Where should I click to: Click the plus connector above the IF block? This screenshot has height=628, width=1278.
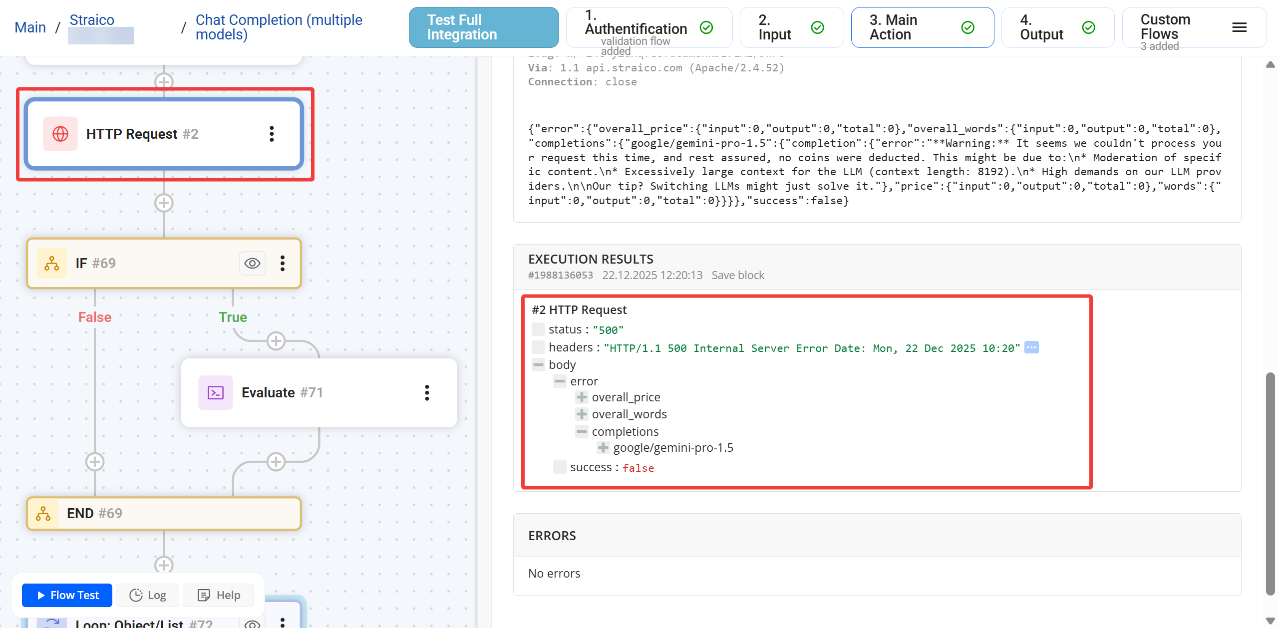point(163,203)
